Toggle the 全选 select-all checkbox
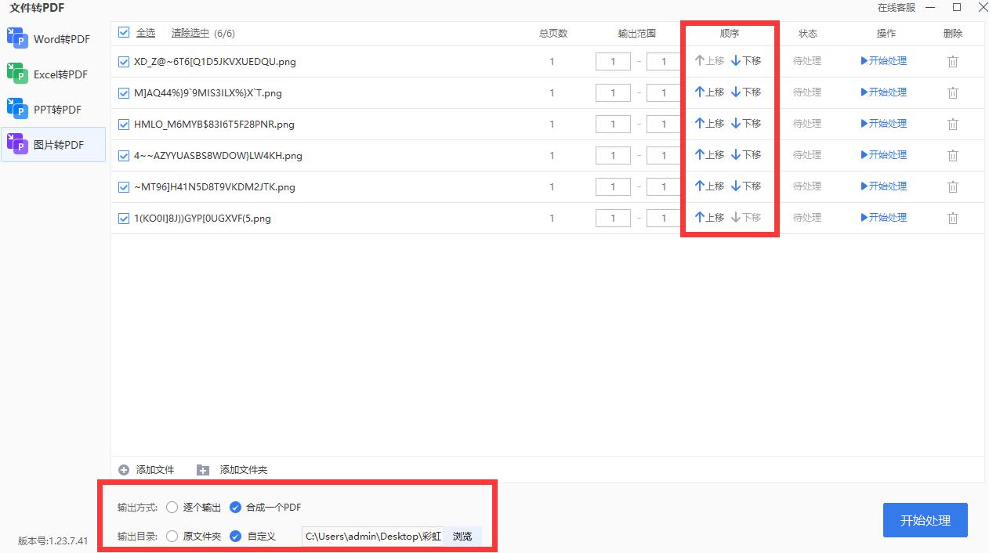This screenshot has height=553, width=989. 123,33
